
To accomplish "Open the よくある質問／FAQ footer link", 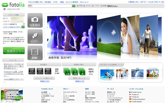I will pyautogui.click(x=48, y=96).
